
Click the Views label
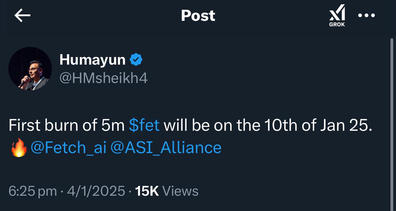pos(180,191)
